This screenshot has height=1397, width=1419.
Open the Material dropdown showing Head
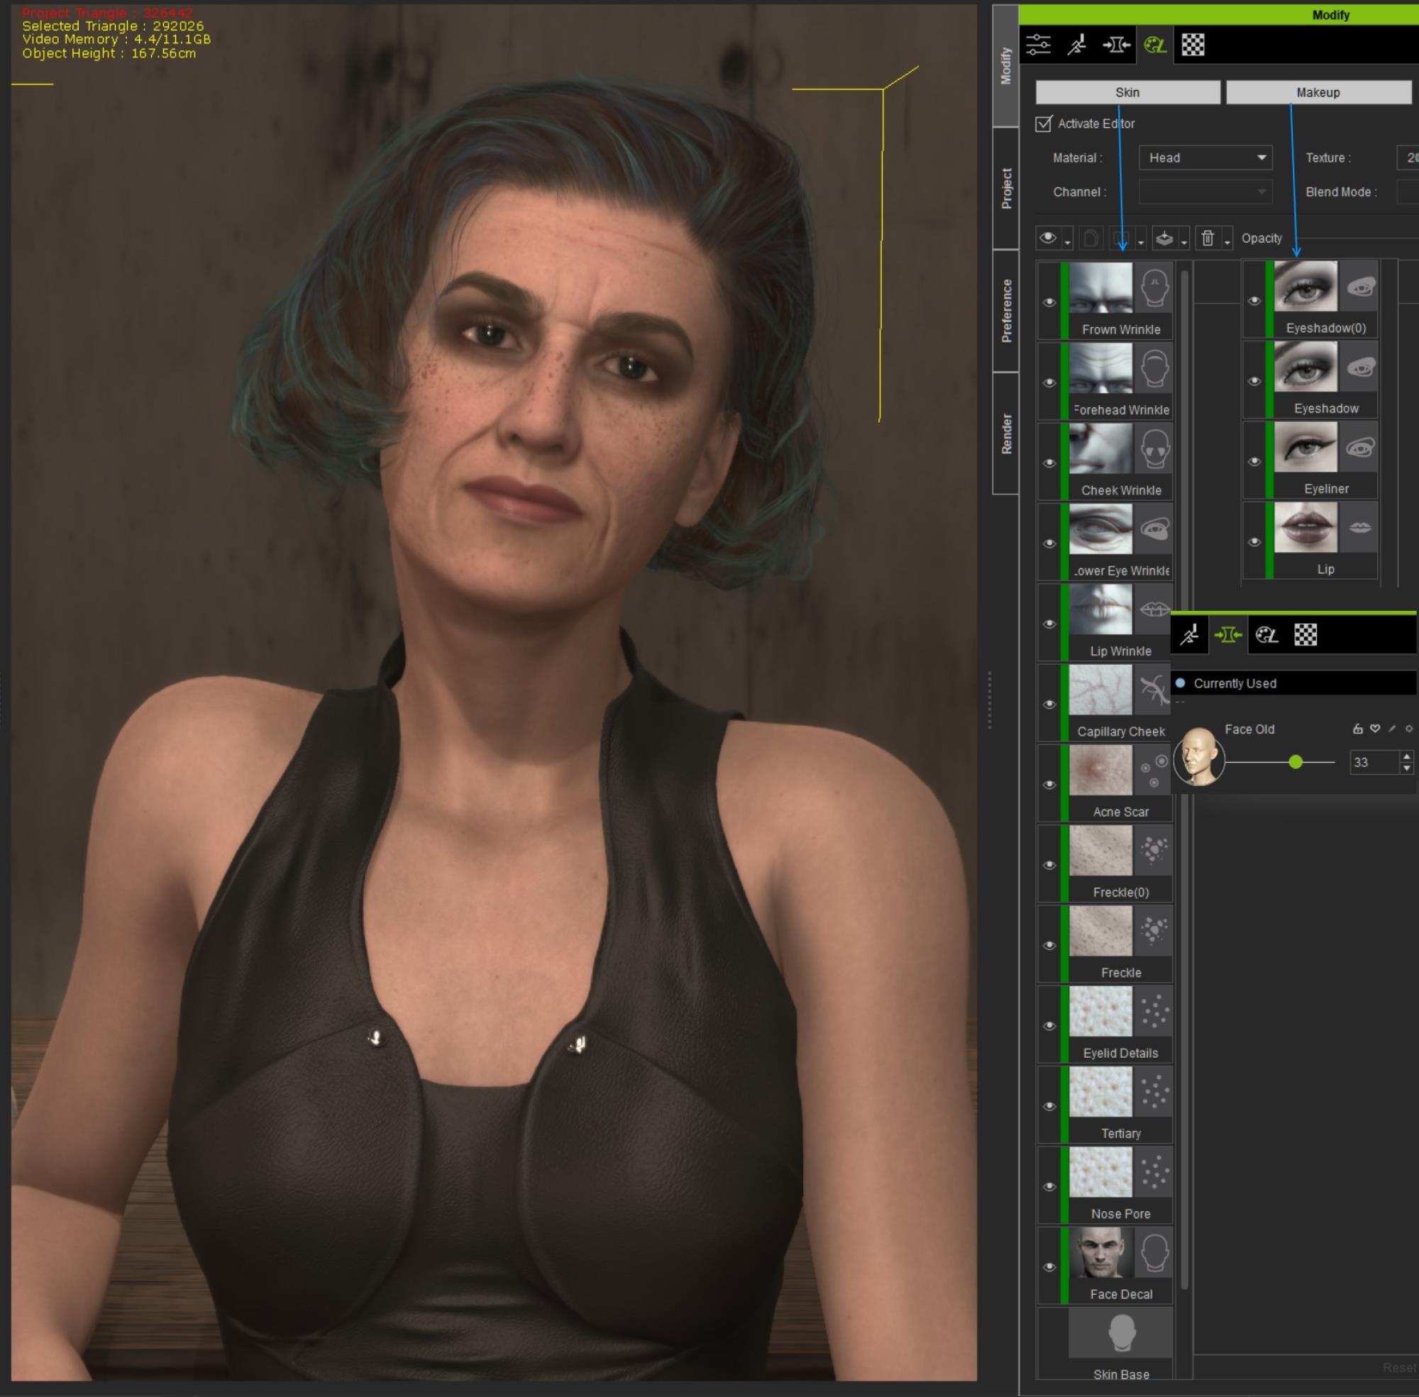(x=1205, y=158)
